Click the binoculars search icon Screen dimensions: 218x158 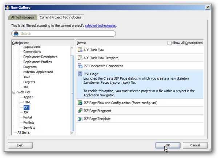(16, 33)
